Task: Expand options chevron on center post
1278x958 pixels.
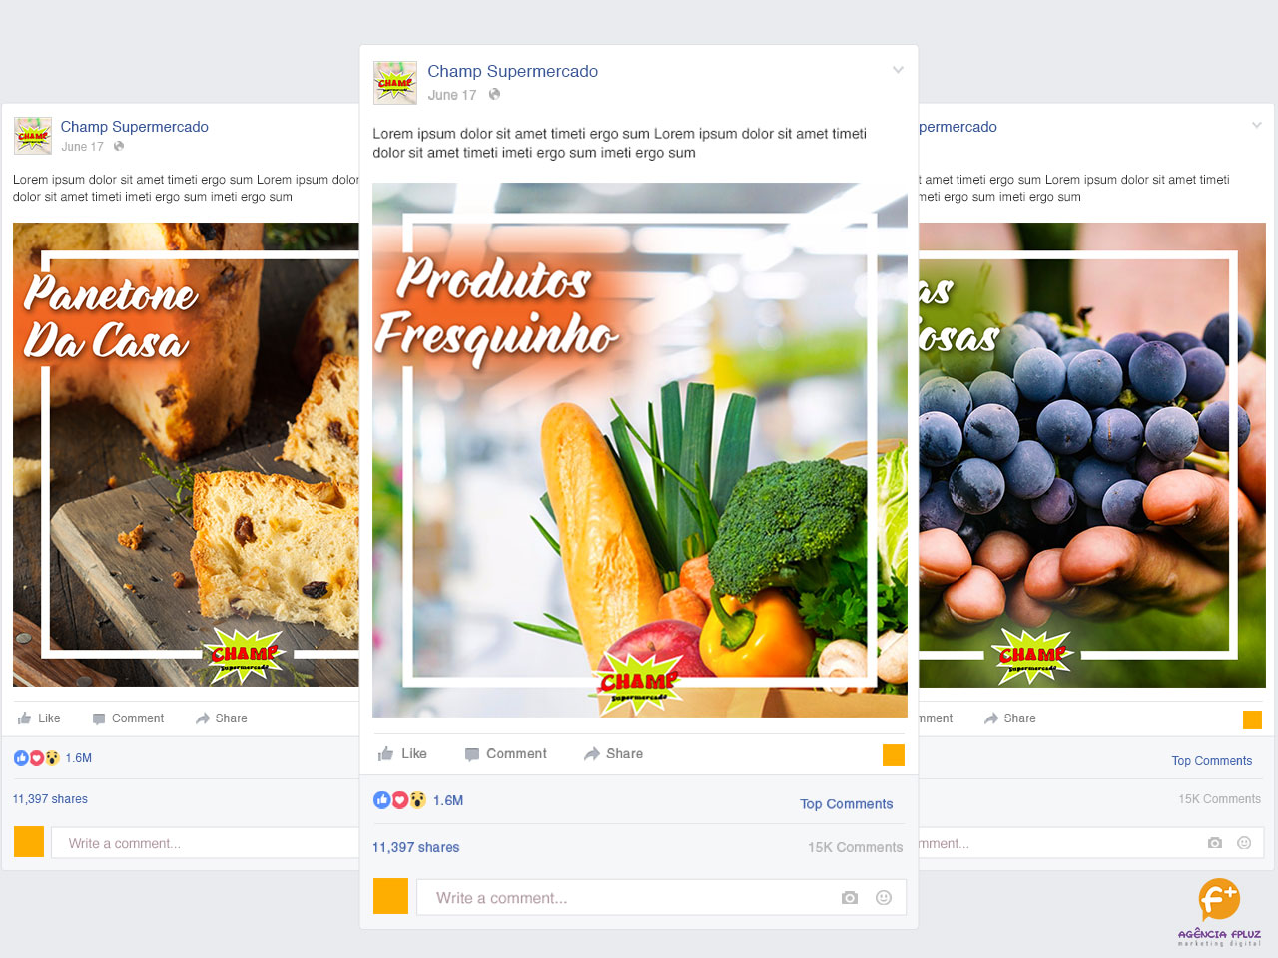Action: tap(898, 70)
